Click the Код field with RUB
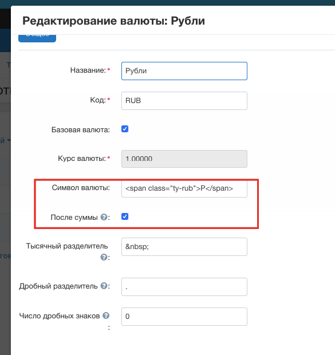The height and width of the screenshot is (355, 335). [184, 101]
